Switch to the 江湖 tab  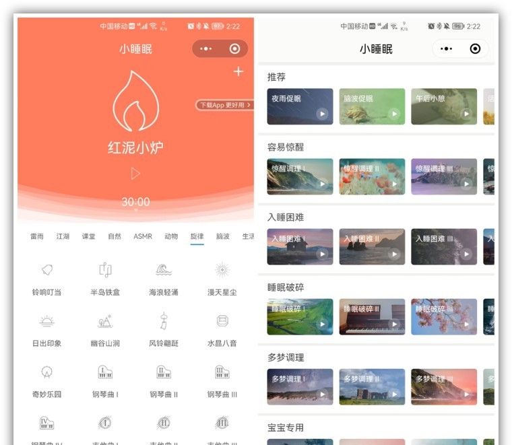point(63,236)
